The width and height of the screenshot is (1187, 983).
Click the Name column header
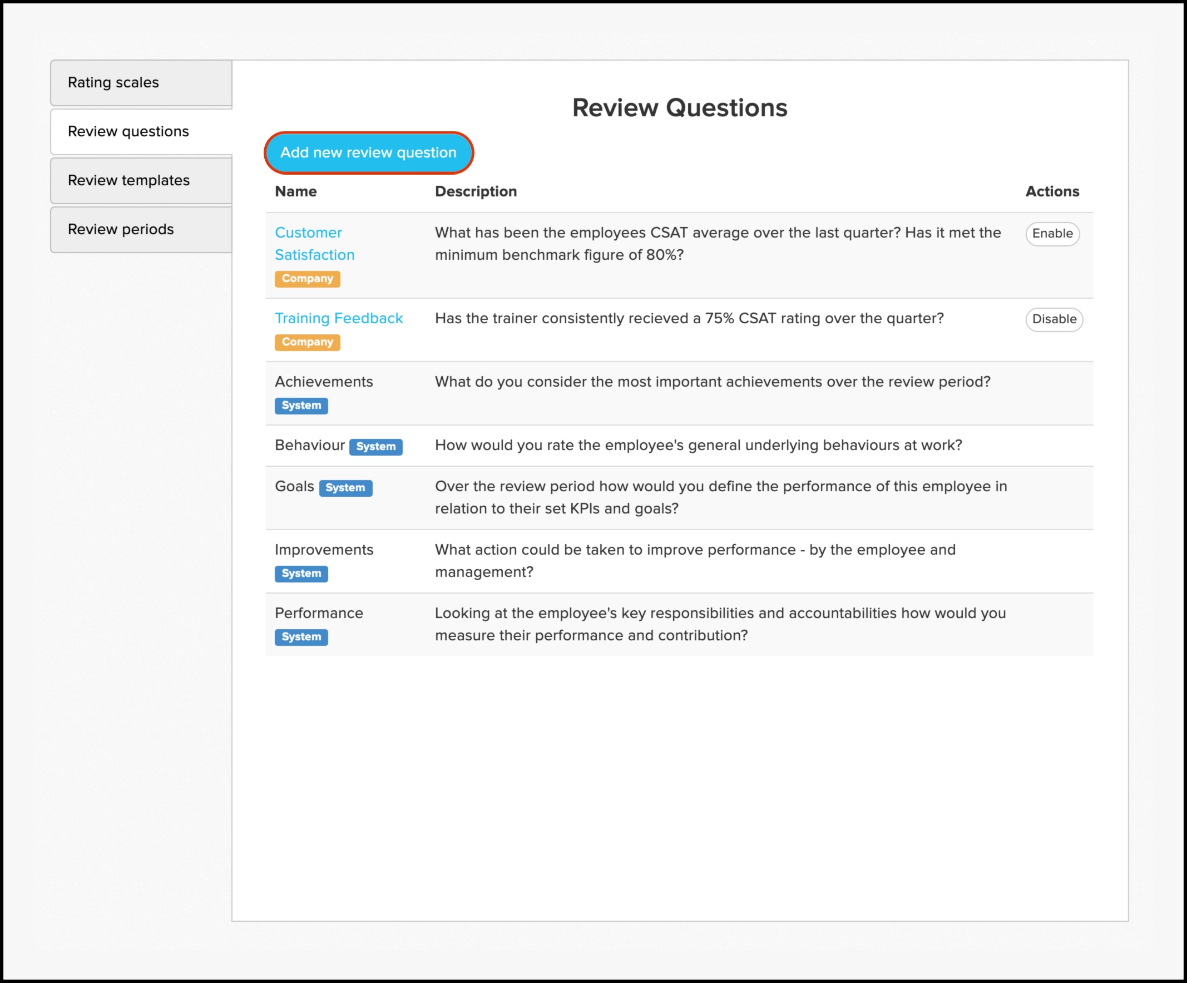point(295,191)
